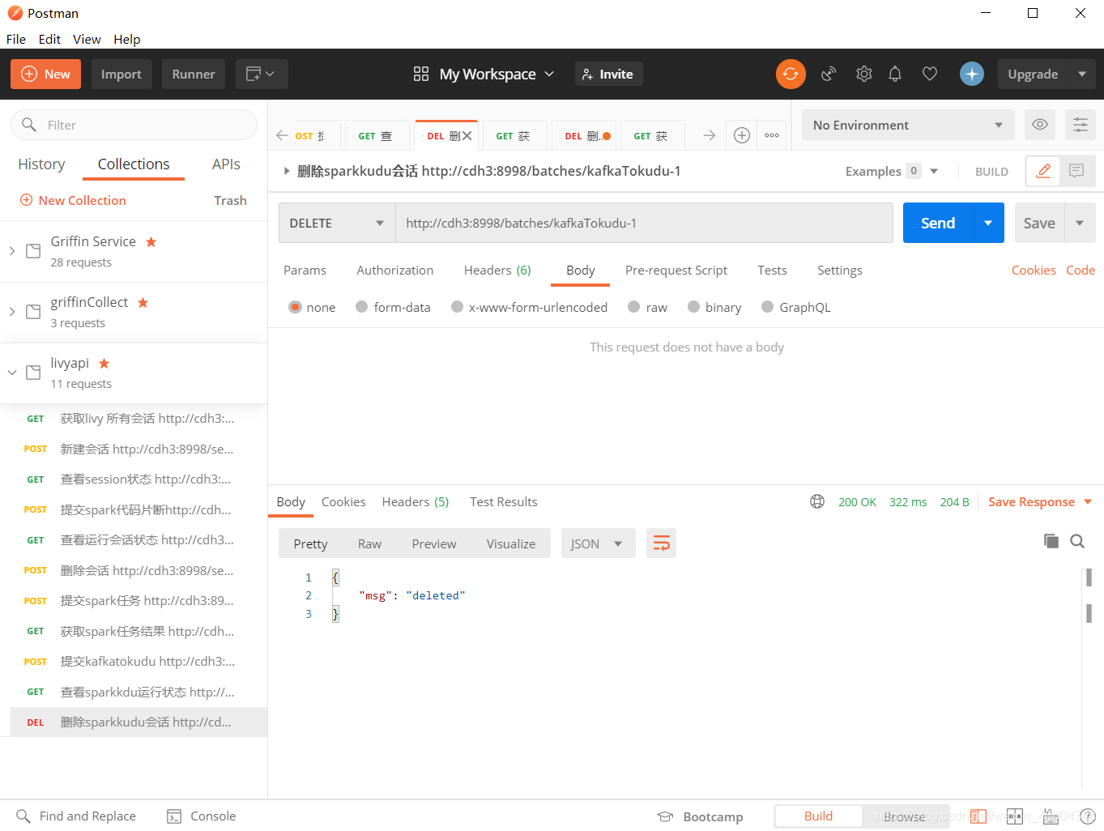The height and width of the screenshot is (831, 1104).
Task: Expand the griffinCollect collection
Action: (x=12, y=312)
